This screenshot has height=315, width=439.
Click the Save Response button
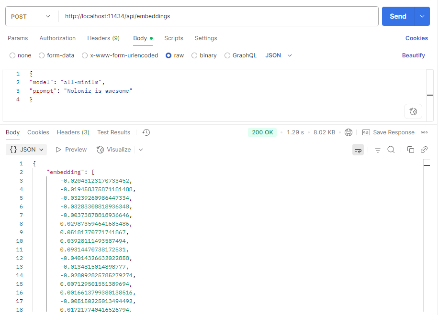coord(388,132)
